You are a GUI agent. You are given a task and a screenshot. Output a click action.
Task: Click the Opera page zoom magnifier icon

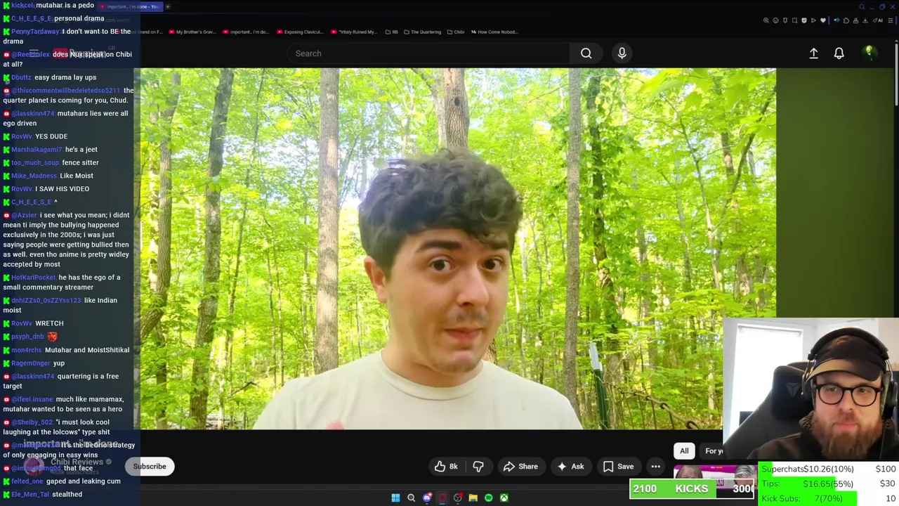766,20
